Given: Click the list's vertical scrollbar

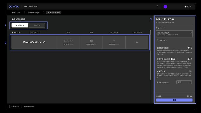Looking at the screenshot, I should tap(150, 55).
